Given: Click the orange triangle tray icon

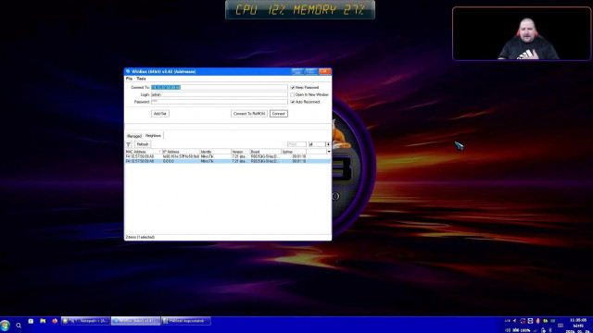Looking at the screenshot, I should point(515,321).
